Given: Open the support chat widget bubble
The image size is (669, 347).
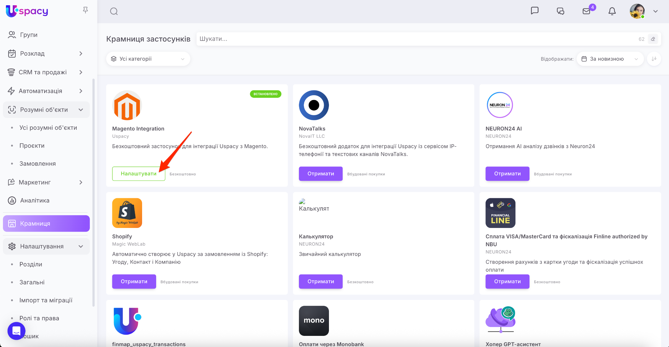Looking at the screenshot, I should click(16, 331).
